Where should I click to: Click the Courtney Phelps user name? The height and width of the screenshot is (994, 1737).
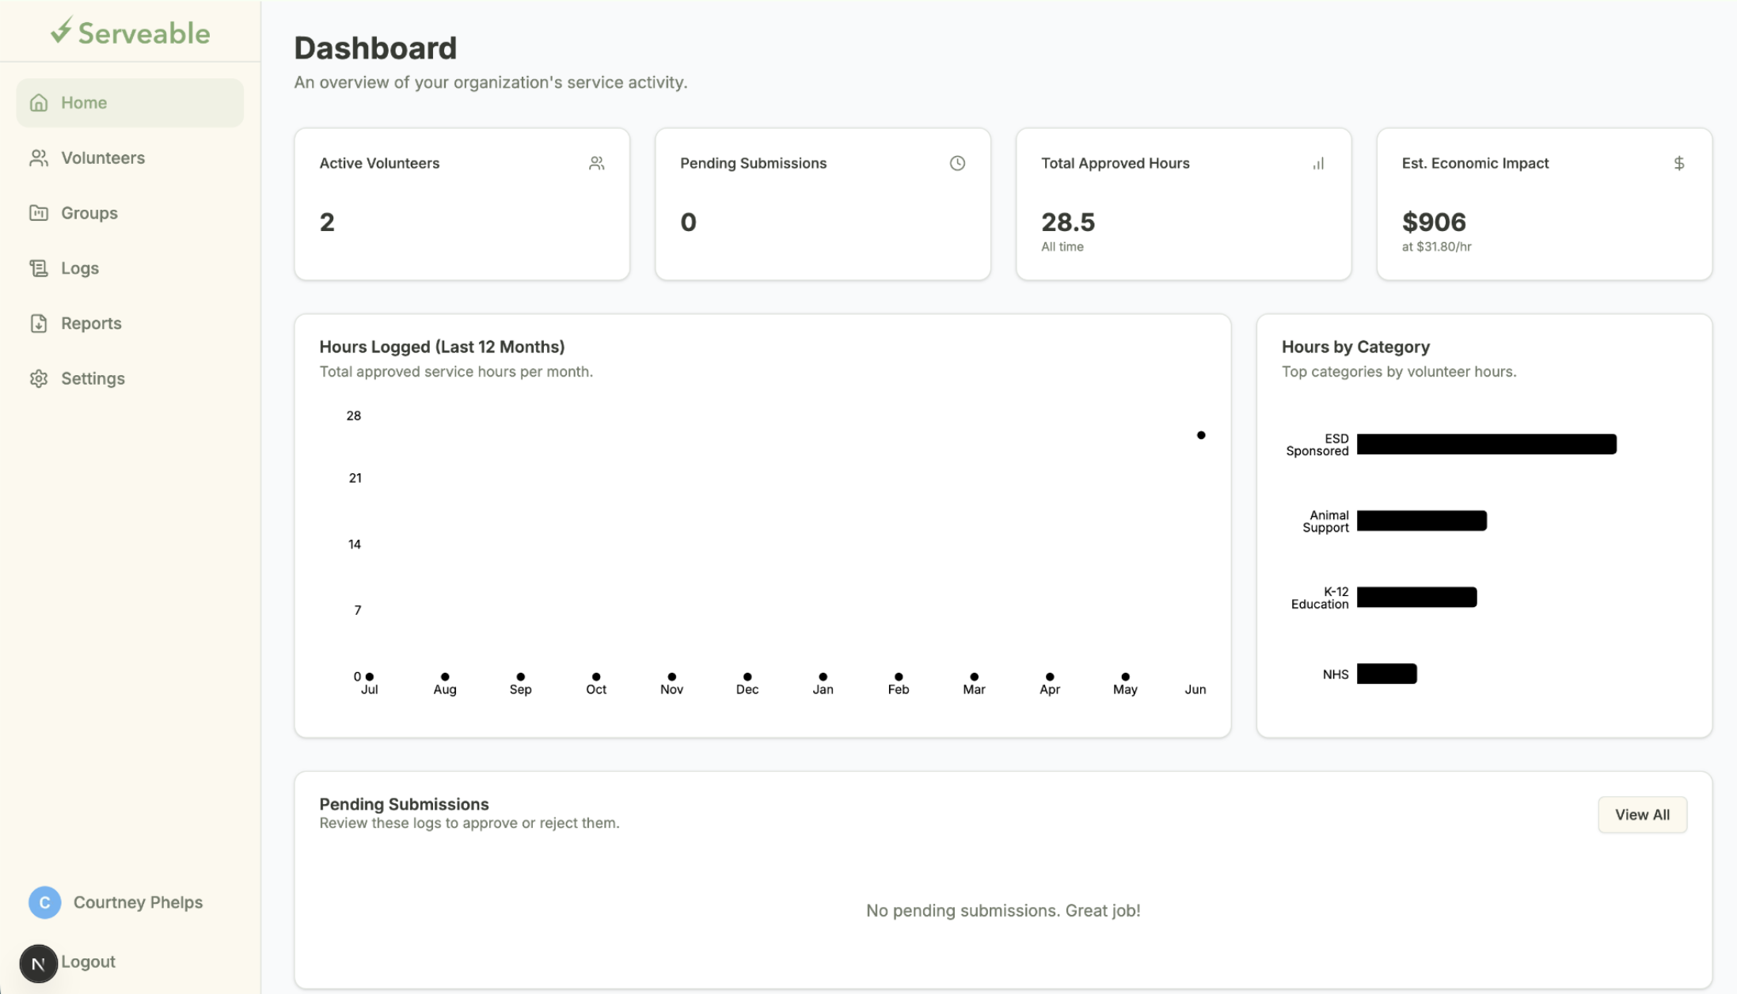pyautogui.click(x=138, y=902)
